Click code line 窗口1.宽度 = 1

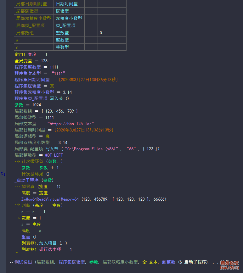pos(31,54)
